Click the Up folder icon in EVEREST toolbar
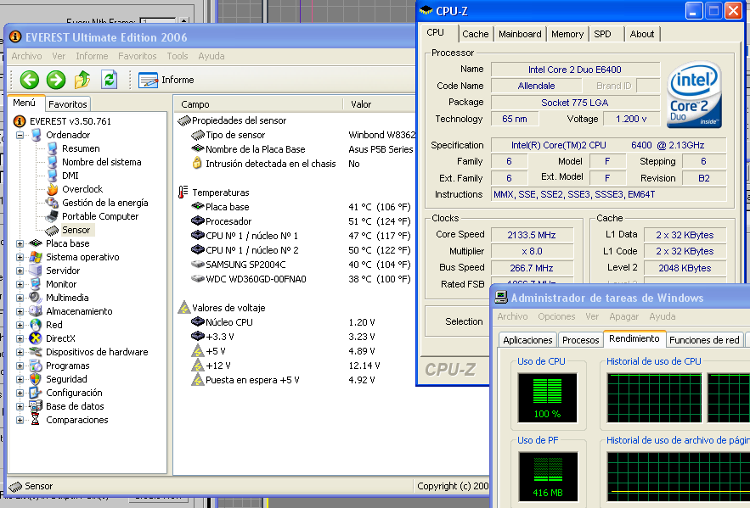Image resolution: width=750 pixels, height=508 pixels. [82, 80]
